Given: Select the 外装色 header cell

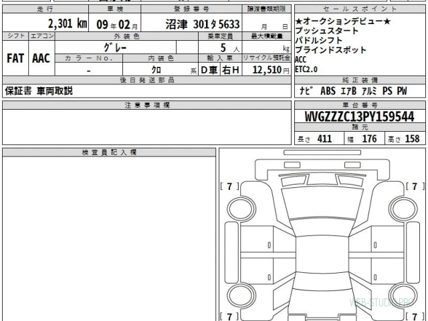Looking at the screenshot, I should point(126,36).
